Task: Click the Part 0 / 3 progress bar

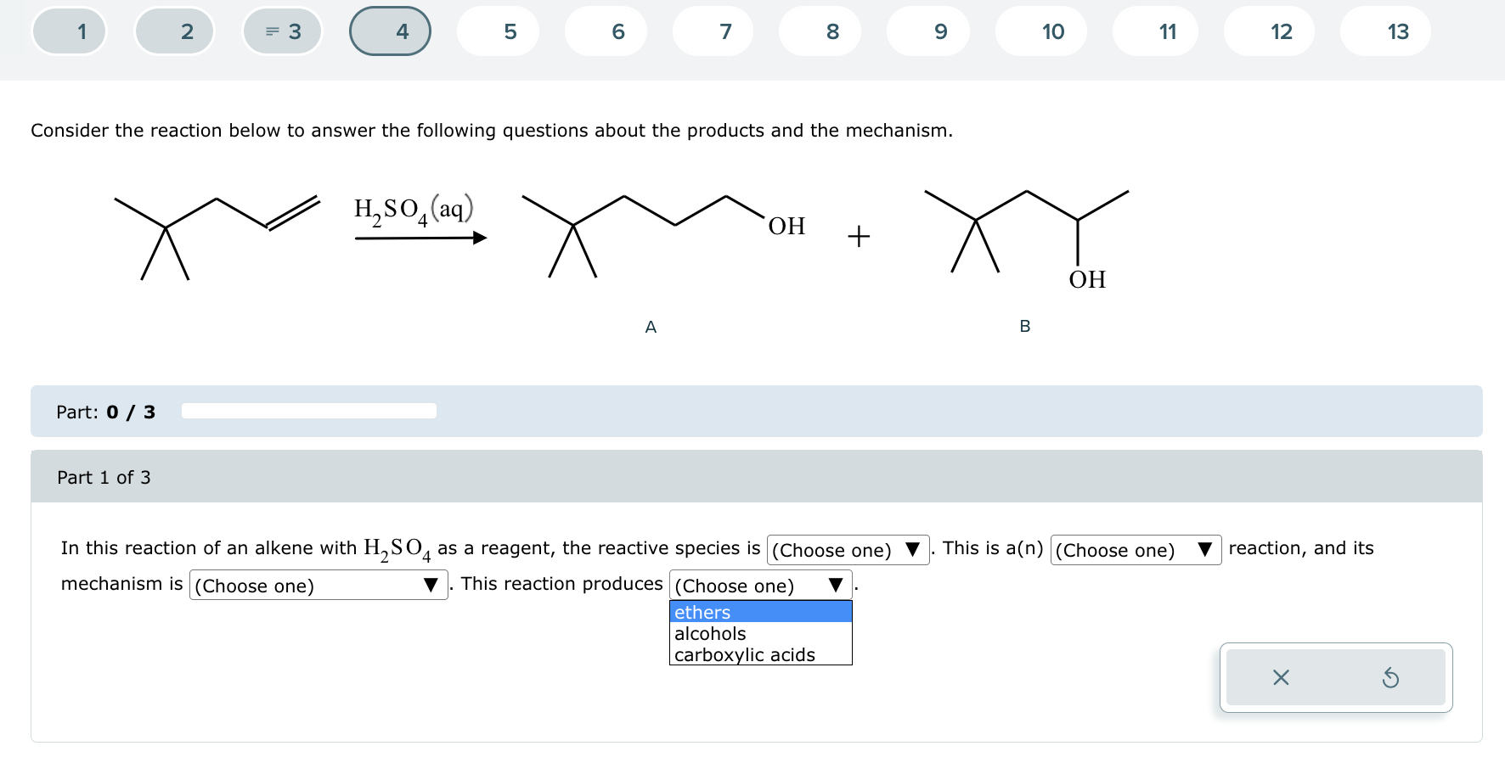Action: point(309,411)
